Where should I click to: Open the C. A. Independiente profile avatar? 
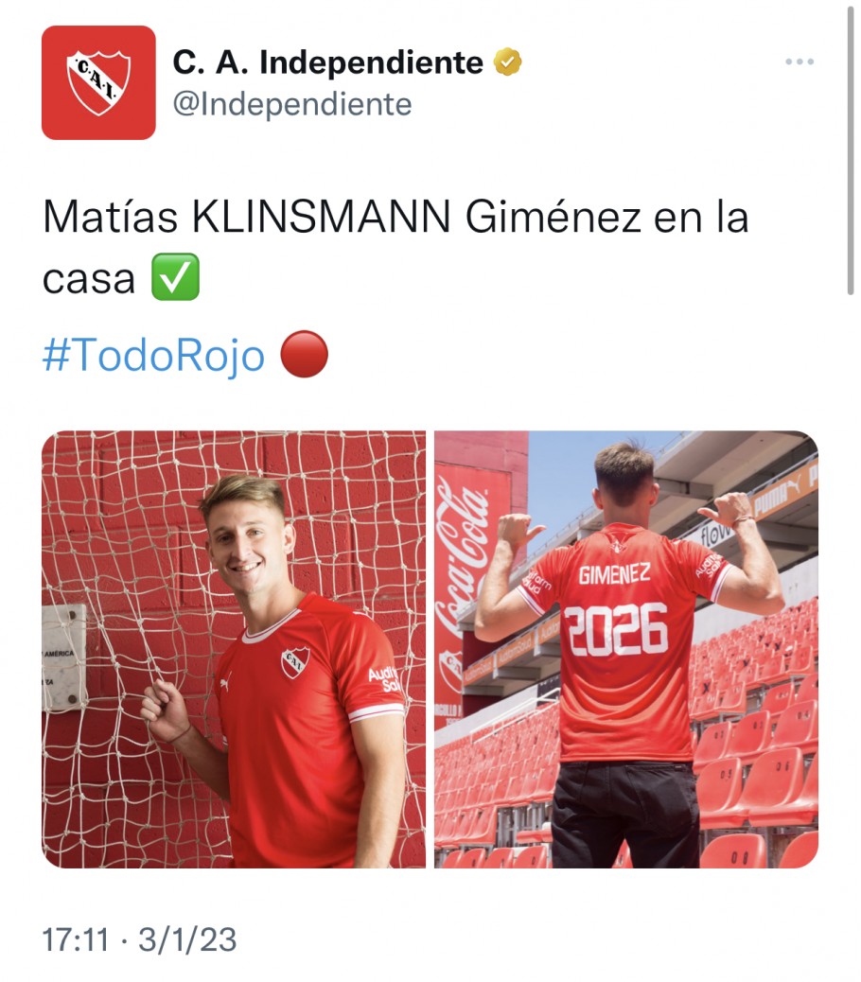[98, 82]
